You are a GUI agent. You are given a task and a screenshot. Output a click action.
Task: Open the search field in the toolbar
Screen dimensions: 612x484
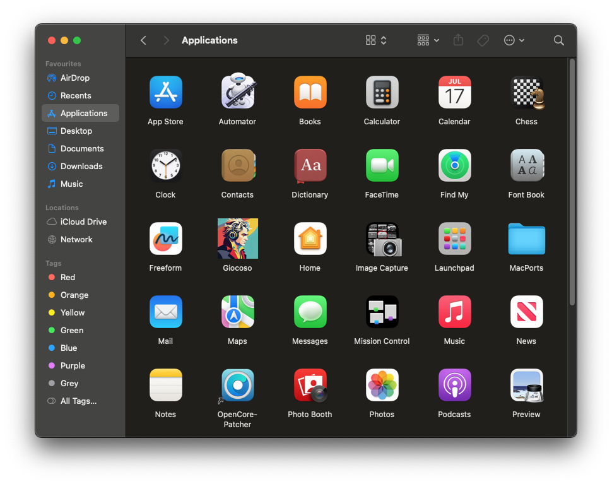coord(558,40)
